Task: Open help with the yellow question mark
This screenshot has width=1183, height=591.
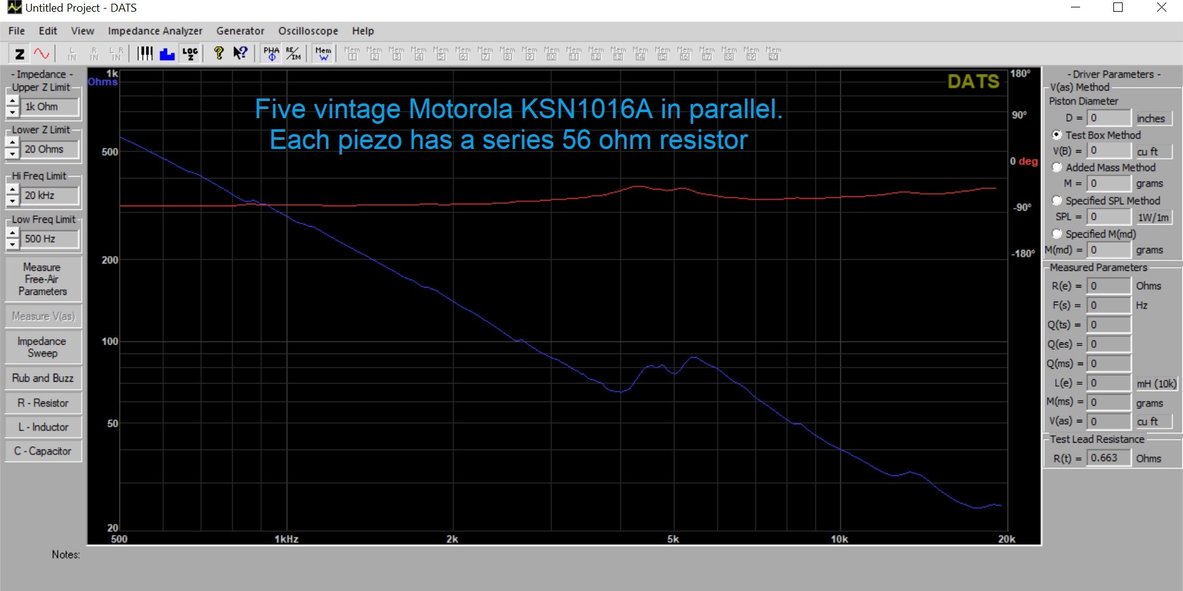Action: point(218,54)
